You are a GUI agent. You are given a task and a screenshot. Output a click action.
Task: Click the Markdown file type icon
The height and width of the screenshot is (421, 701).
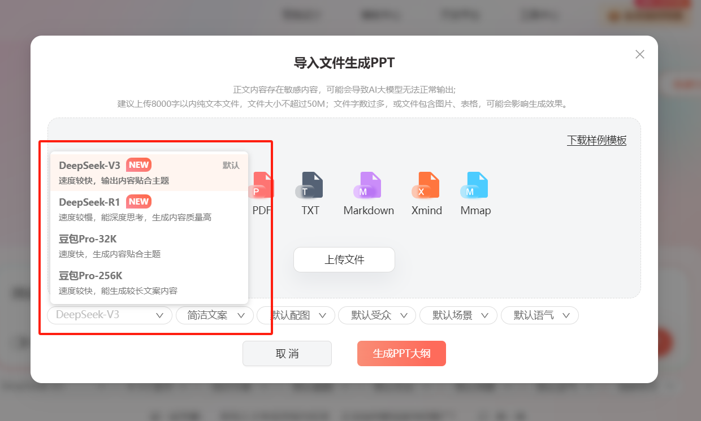click(369, 185)
